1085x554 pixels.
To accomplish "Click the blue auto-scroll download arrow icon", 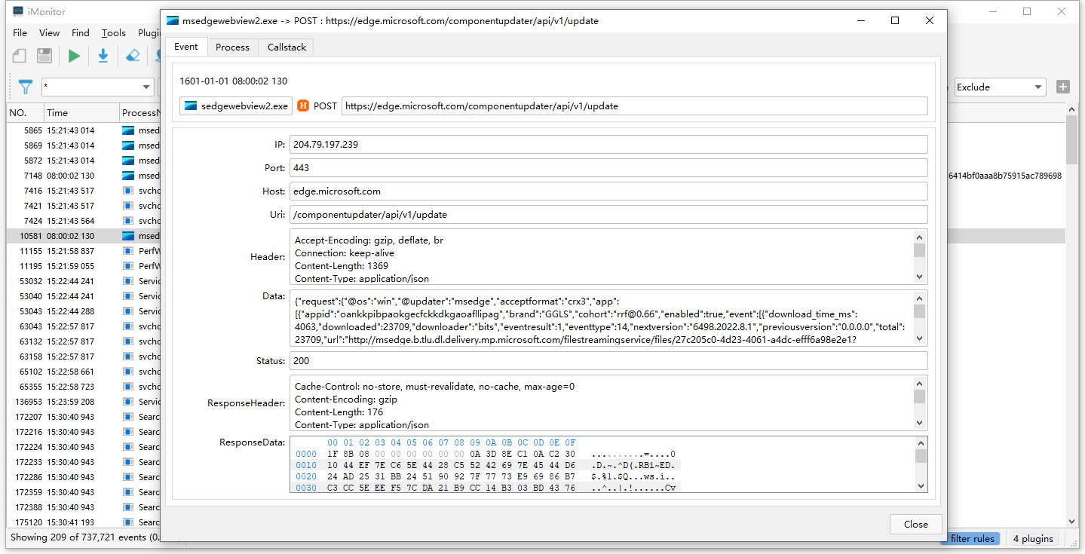I will coord(103,56).
